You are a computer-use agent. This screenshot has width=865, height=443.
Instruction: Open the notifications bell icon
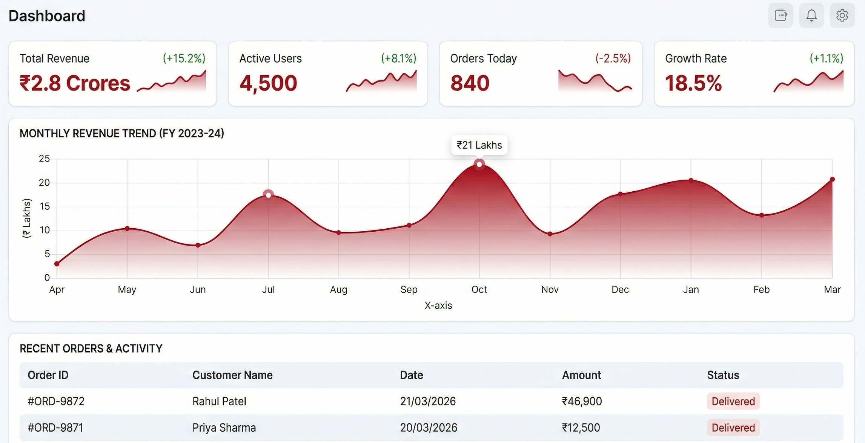pos(811,15)
